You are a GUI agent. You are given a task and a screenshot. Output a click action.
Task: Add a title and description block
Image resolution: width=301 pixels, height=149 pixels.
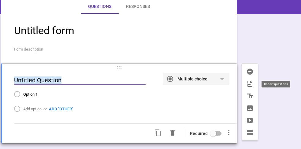pyautogui.click(x=250, y=96)
